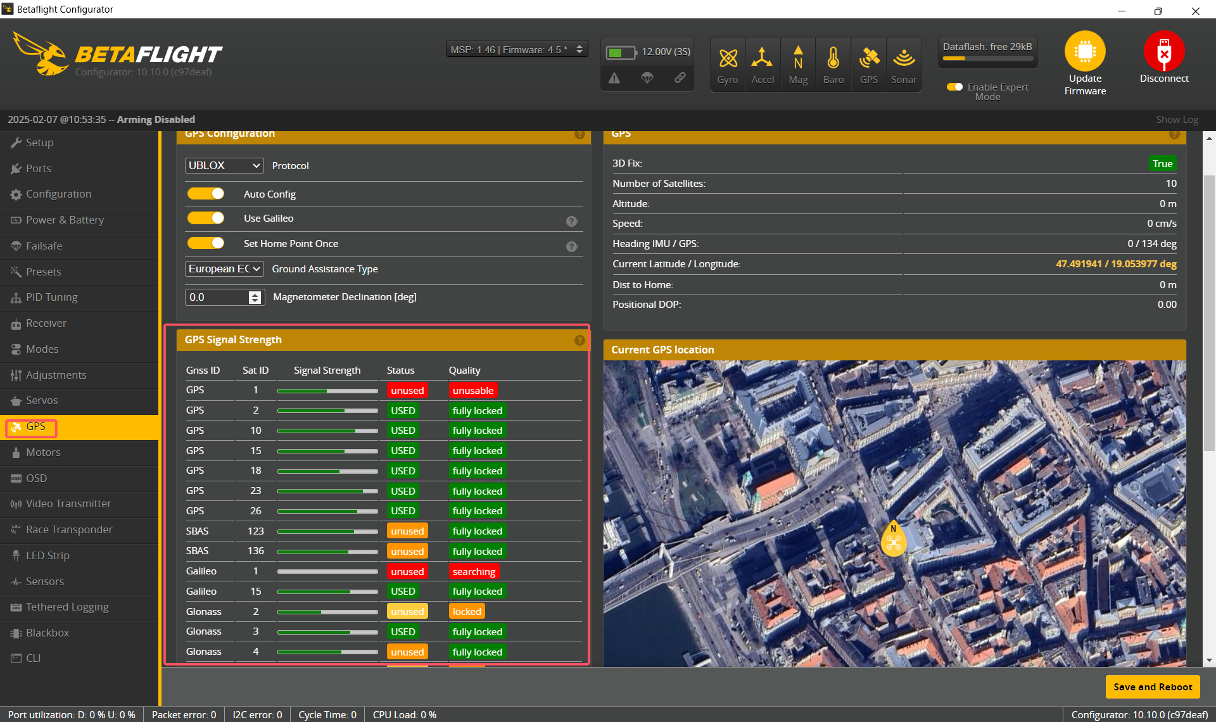1216x722 pixels.
Task: Switch to PID Tuning tab
Action: (79, 297)
